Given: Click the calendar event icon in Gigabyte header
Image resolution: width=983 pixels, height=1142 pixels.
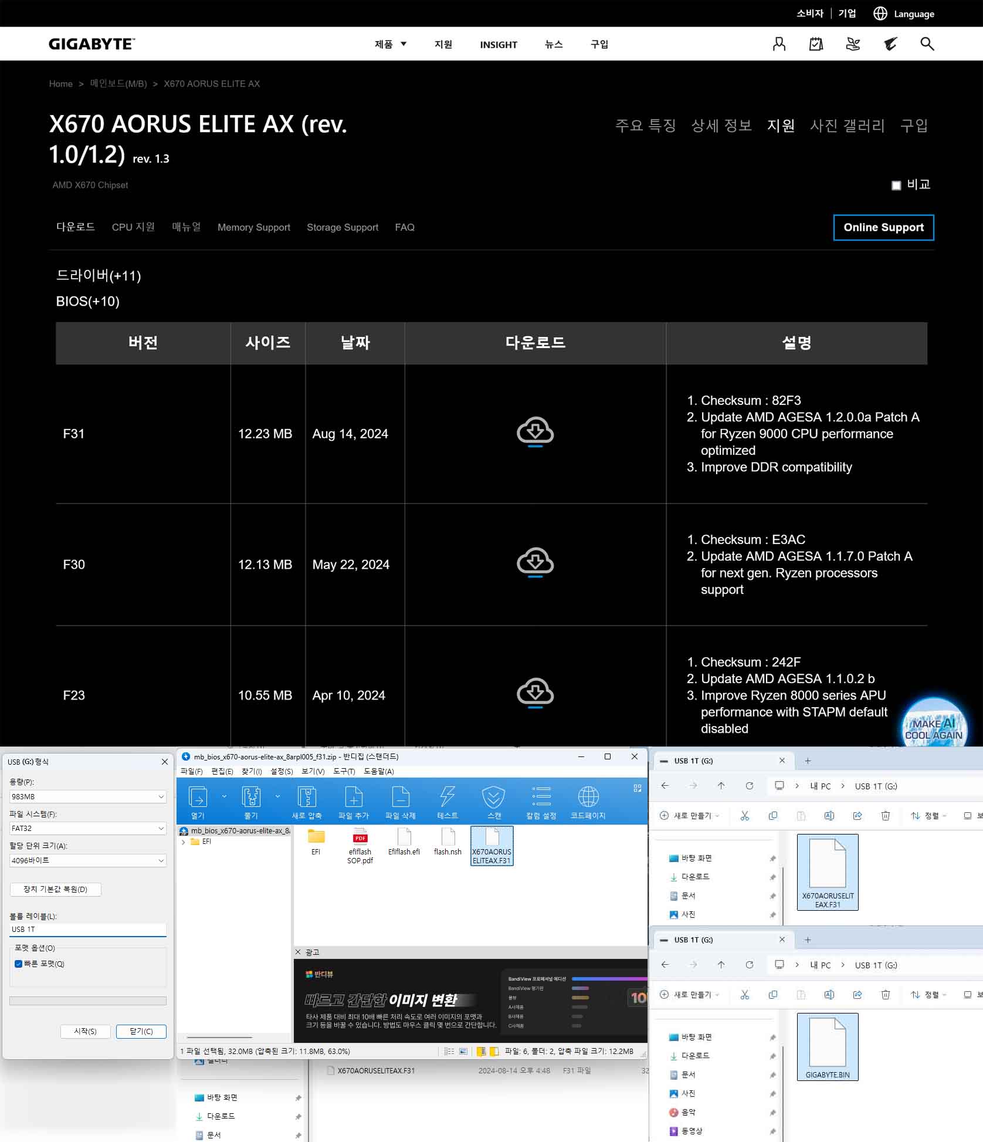Looking at the screenshot, I should coord(816,44).
